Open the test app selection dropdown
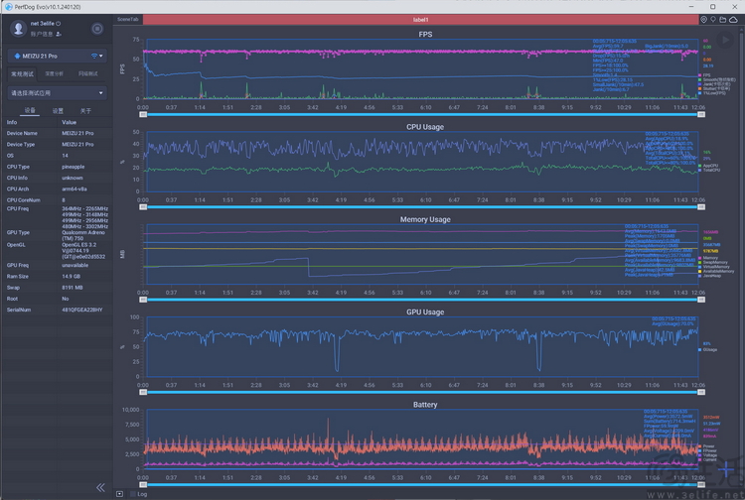745x500 pixels. point(57,93)
